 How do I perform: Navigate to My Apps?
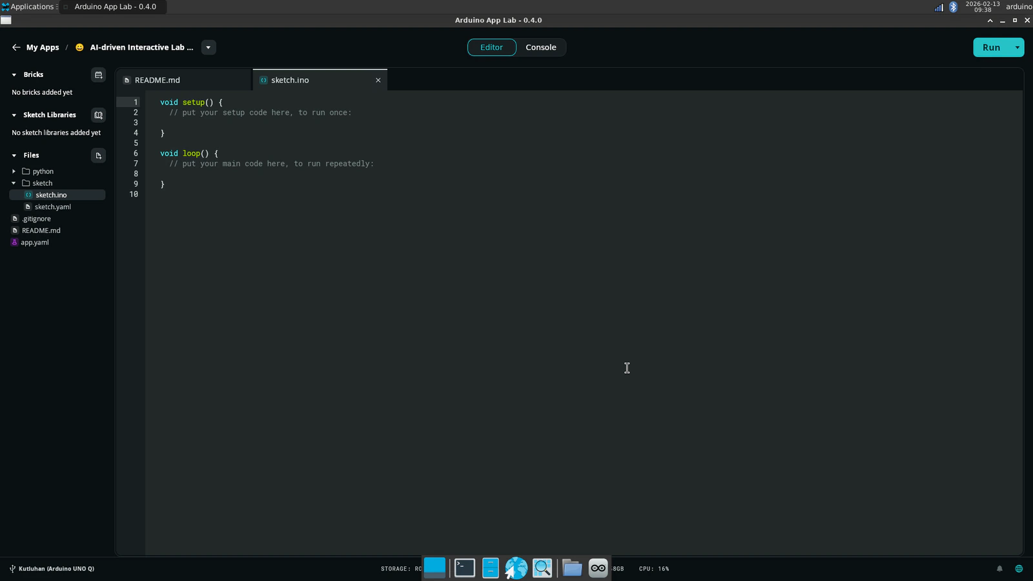(43, 47)
